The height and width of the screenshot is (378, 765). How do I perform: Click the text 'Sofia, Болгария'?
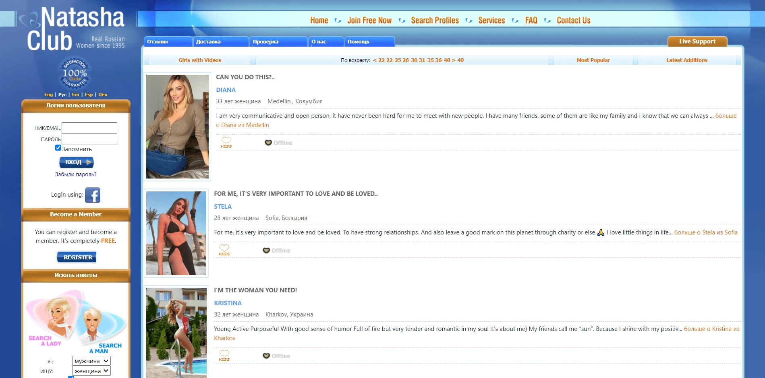(286, 218)
